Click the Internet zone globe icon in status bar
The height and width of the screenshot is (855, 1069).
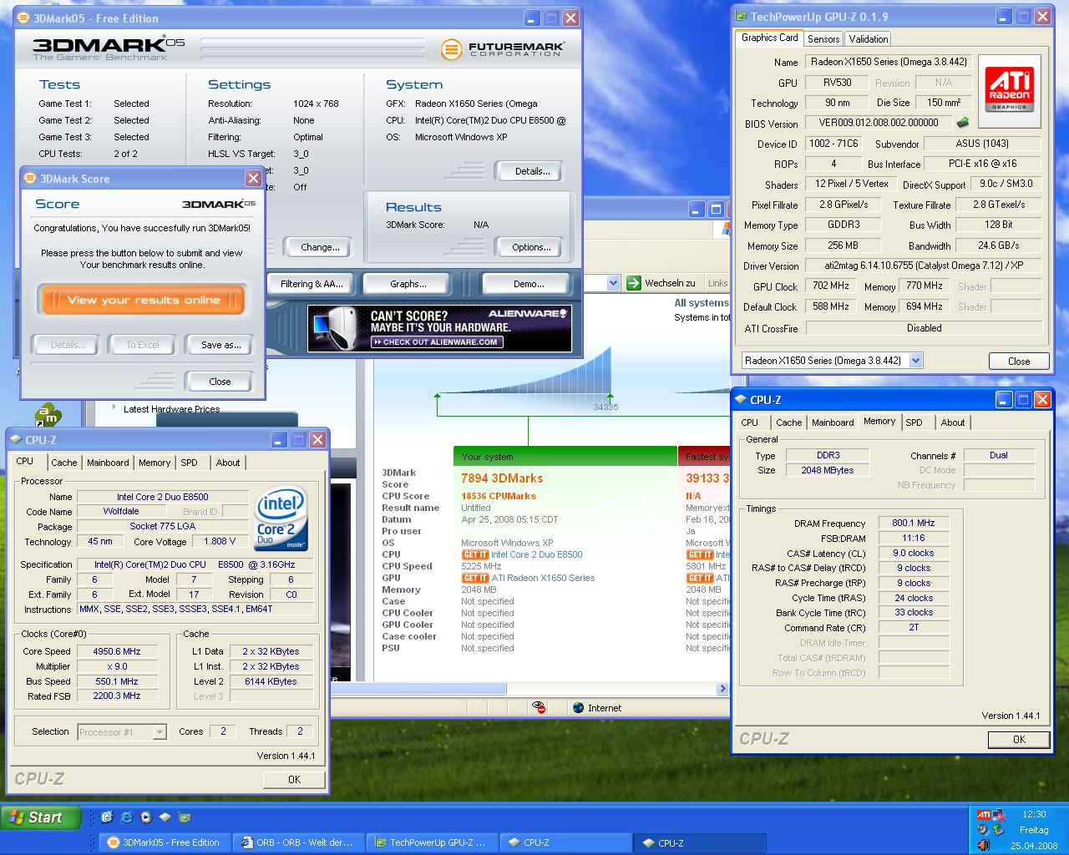click(x=578, y=707)
